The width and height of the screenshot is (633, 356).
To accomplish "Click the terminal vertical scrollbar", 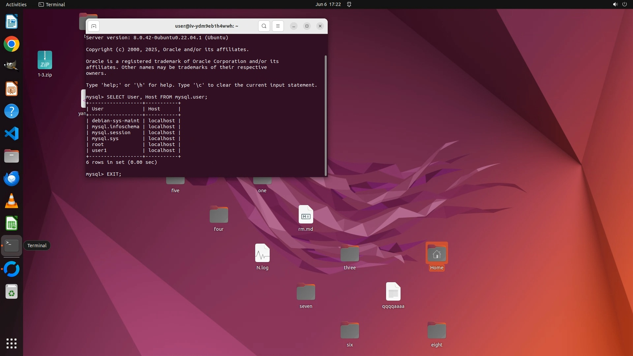I will (x=326, y=115).
